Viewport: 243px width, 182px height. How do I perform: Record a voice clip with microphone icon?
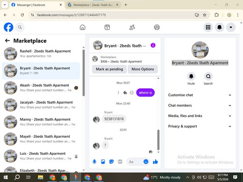(94, 162)
